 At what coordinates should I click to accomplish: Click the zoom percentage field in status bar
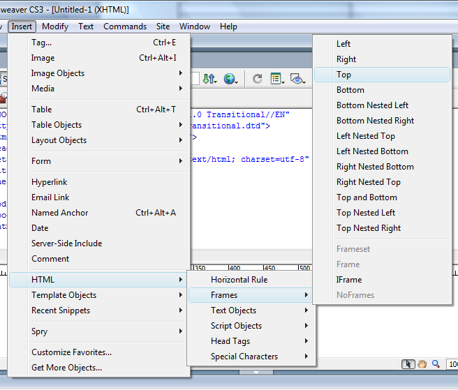[x=452, y=364]
